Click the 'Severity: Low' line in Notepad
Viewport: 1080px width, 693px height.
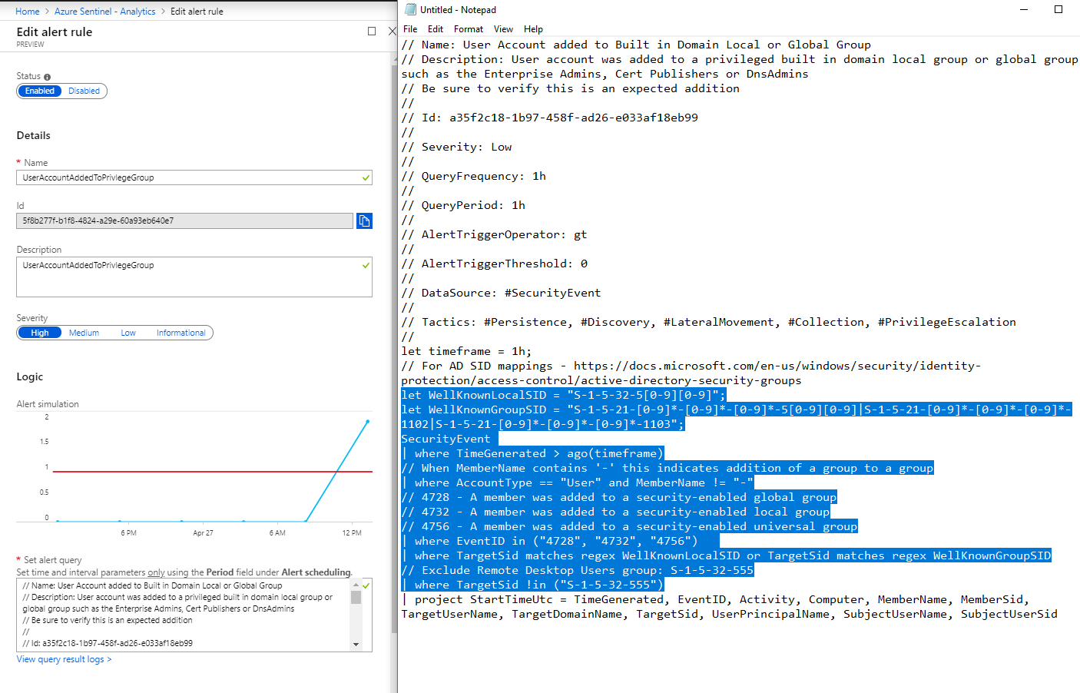456,147
